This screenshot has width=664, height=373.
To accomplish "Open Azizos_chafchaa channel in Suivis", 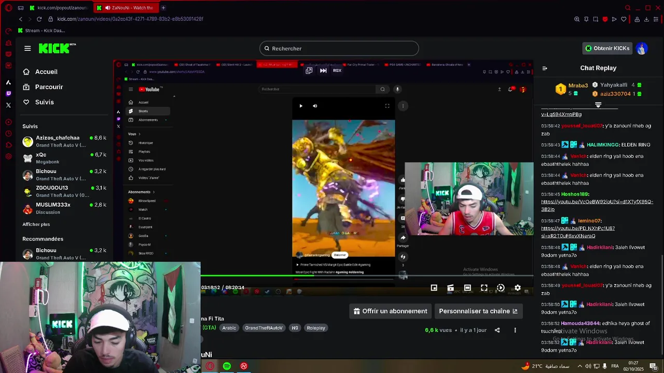I will point(64,141).
